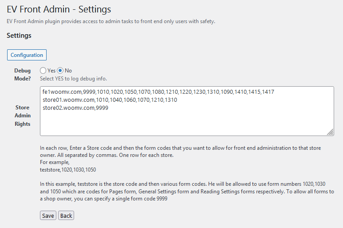343x228 pixels.
Task: Click the 'In each row, Enter a Store code' paragraph
Action: (180, 151)
